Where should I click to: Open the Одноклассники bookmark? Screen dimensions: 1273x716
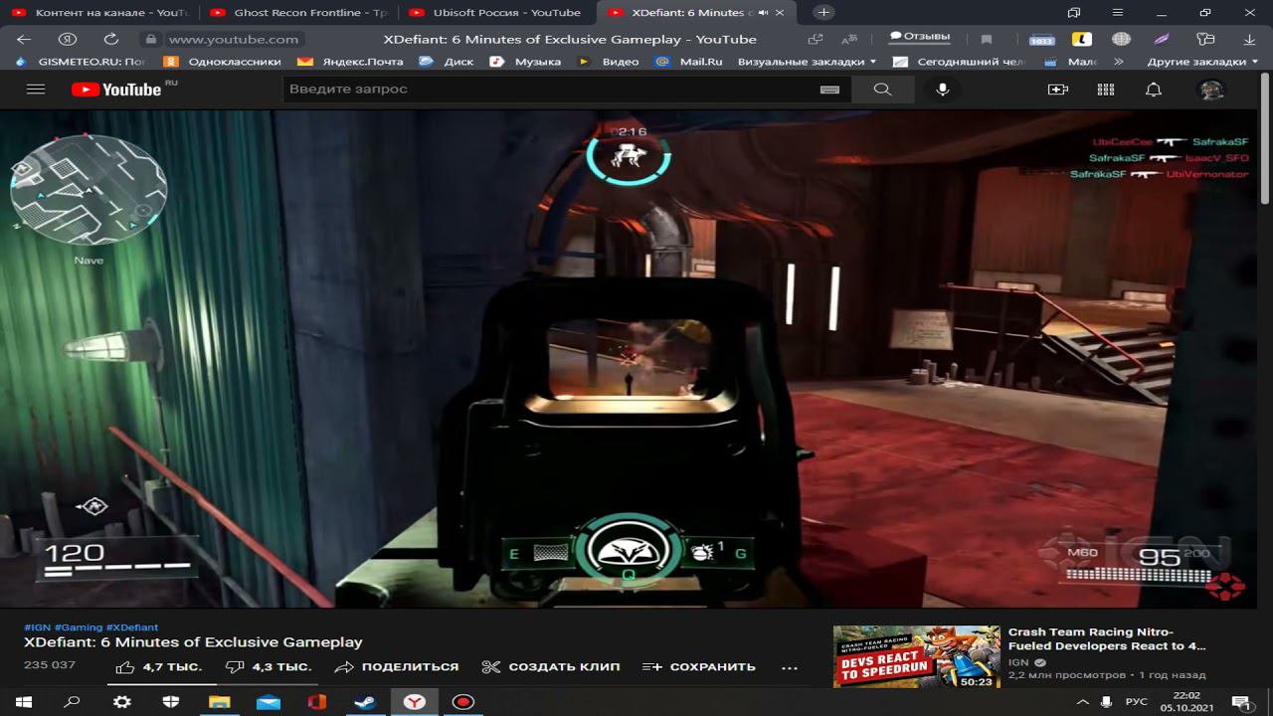tap(222, 62)
